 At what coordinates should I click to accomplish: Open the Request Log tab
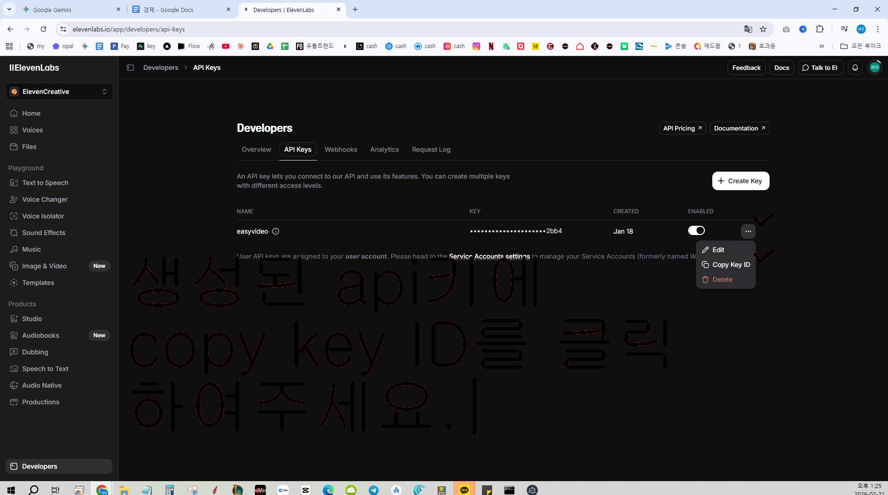[431, 149]
